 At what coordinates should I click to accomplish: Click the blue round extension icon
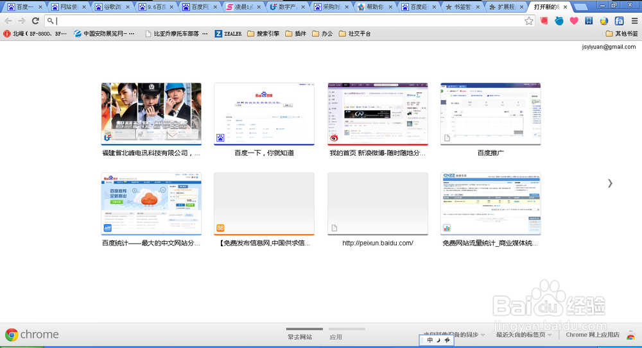[x=559, y=21]
